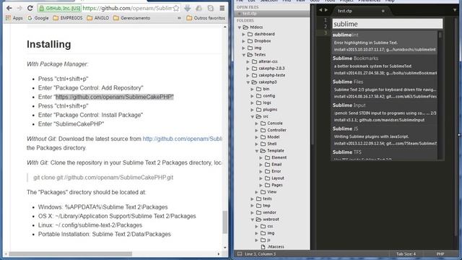Collapse the Testes folder

(244, 55)
